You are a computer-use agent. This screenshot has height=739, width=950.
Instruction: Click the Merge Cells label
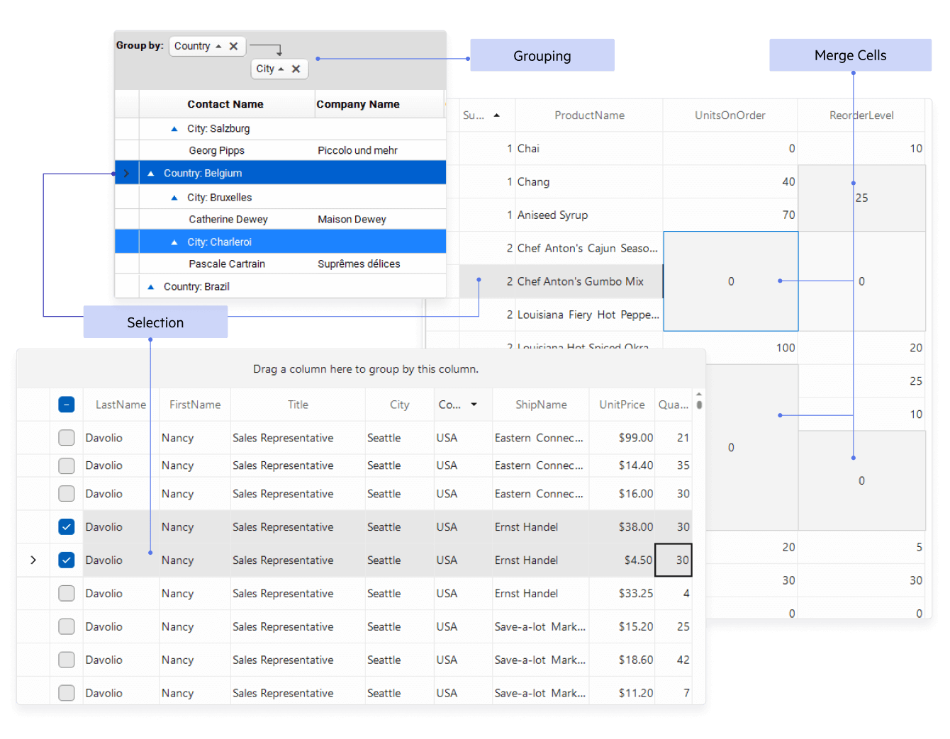[x=850, y=55]
